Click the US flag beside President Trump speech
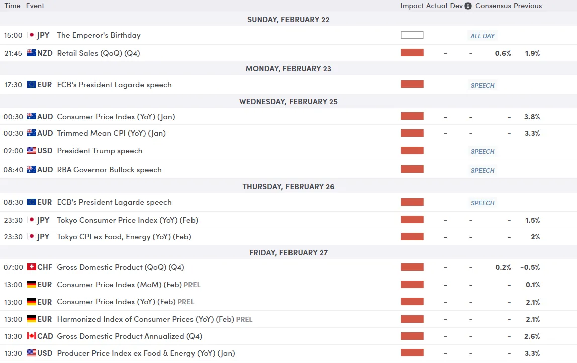The width and height of the screenshot is (577, 363). [x=32, y=151]
